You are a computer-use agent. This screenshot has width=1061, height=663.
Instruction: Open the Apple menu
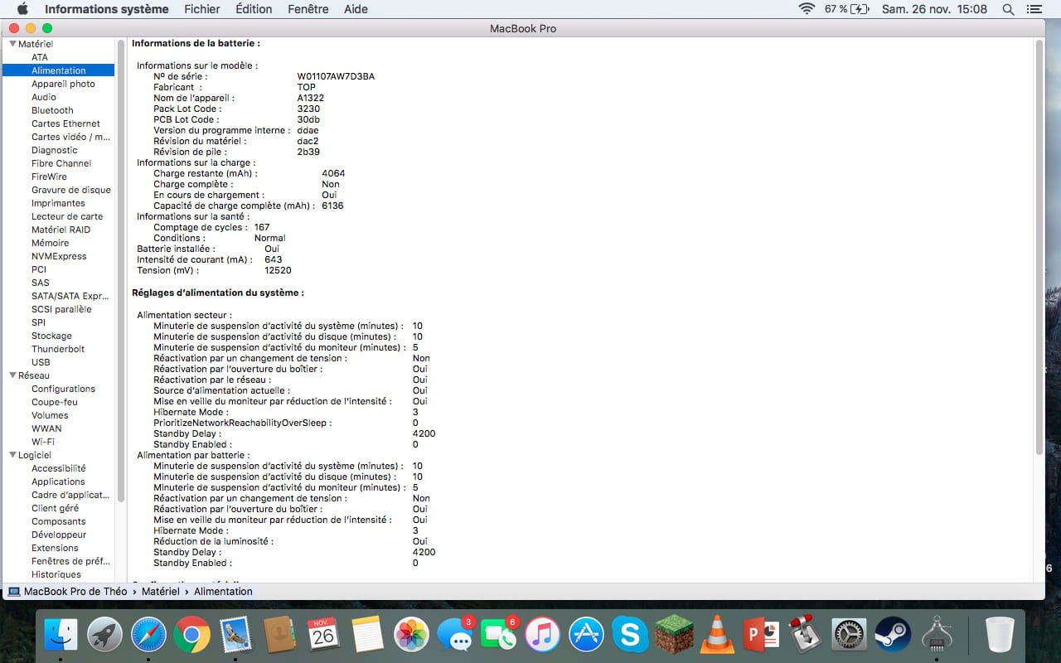pyautogui.click(x=22, y=9)
